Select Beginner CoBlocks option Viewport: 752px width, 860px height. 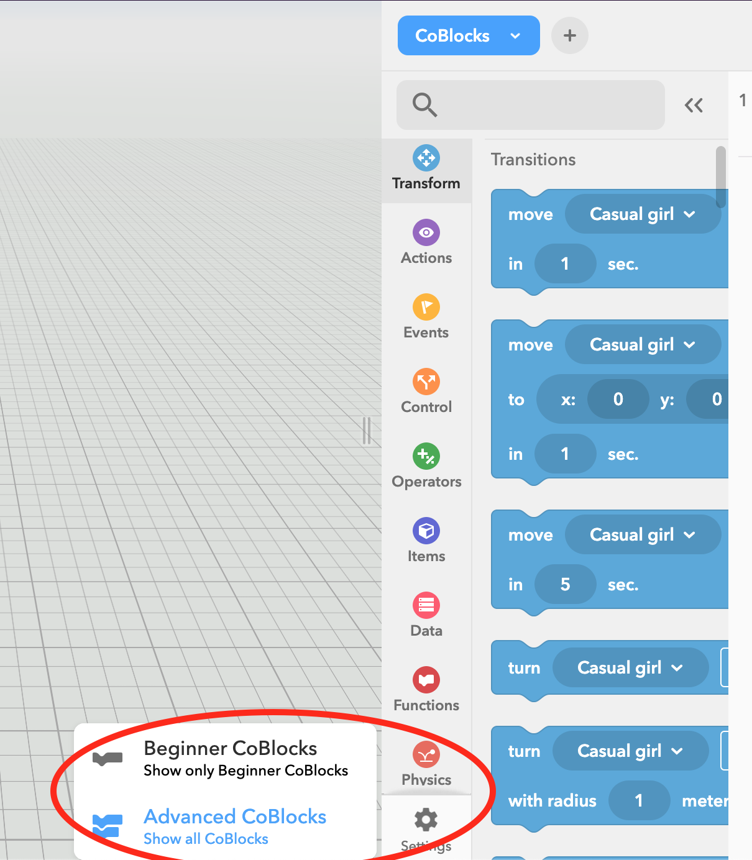click(x=226, y=759)
